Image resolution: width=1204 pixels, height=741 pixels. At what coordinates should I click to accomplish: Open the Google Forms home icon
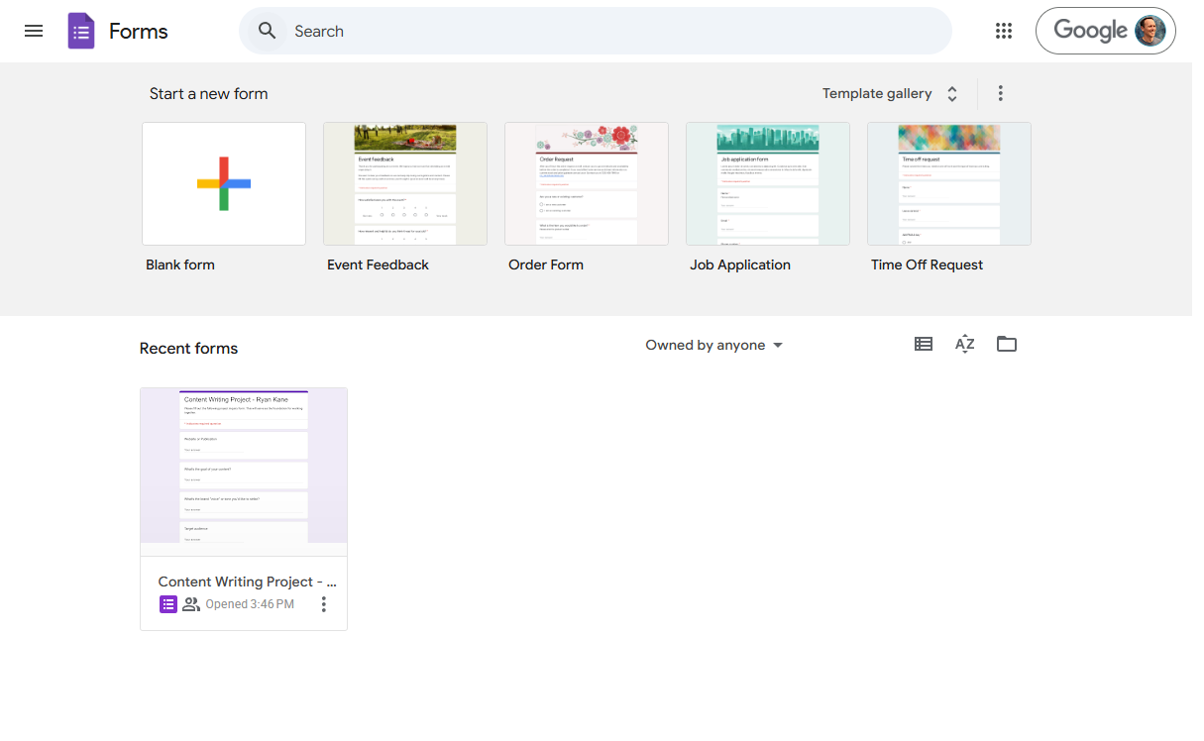click(x=80, y=31)
